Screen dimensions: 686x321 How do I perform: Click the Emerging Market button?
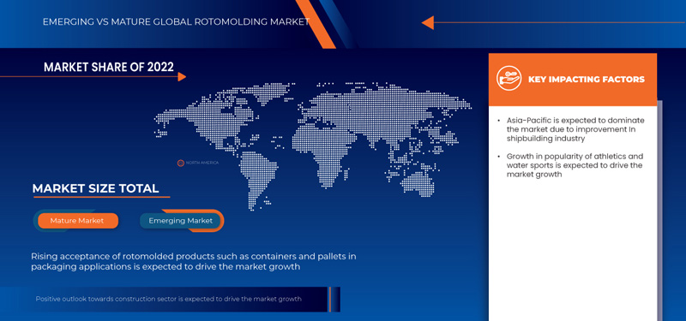coord(181,221)
